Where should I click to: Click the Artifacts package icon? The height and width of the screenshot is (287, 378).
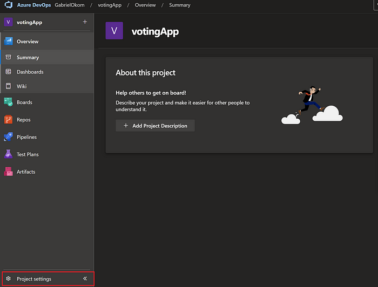[8, 172]
